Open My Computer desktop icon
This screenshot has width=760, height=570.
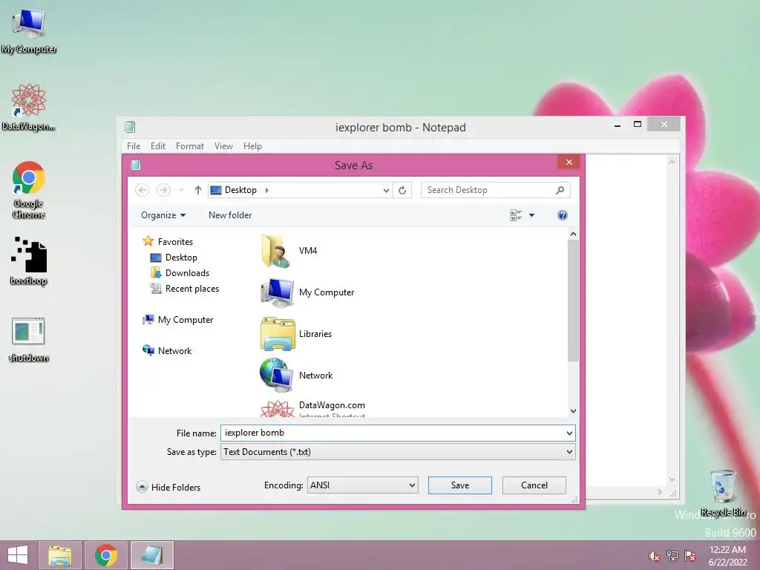(29, 31)
